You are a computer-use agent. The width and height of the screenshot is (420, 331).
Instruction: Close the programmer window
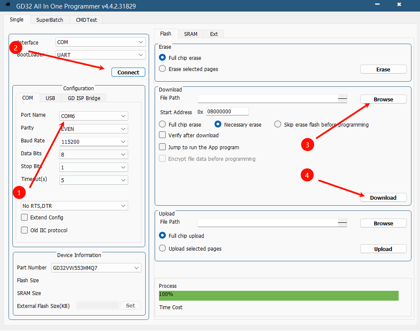(x=399, y=5)
